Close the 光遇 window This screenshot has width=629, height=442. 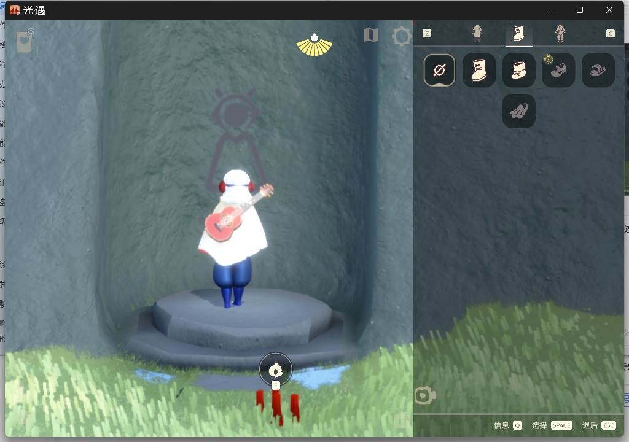(x=609, y=10)
